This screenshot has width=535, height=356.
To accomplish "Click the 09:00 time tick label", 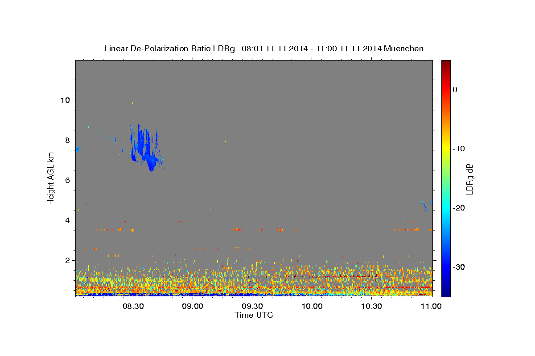I will point(193,306).
